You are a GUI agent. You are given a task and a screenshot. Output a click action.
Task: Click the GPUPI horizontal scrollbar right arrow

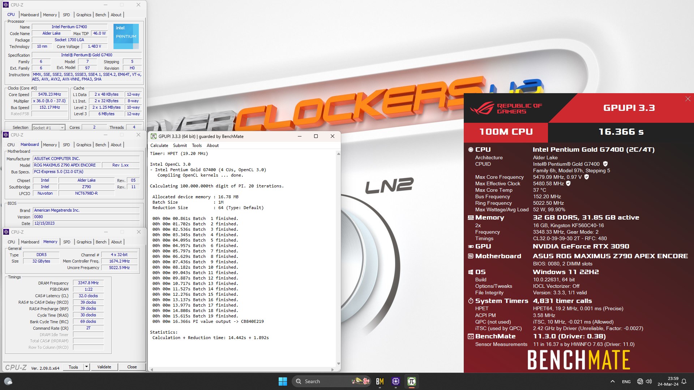(x=333, y=369)
